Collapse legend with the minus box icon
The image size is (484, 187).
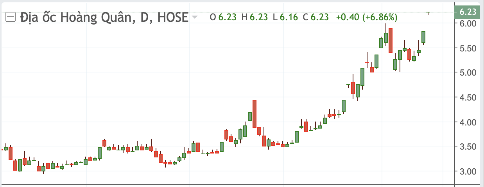click(x=11, y=17)
